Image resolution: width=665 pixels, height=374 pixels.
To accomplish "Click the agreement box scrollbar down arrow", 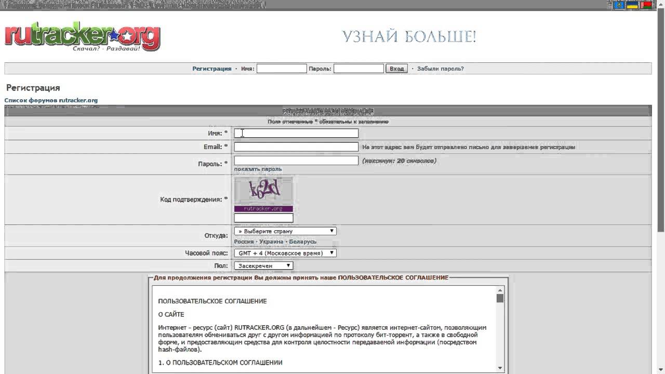I will [x=500, y=368].
